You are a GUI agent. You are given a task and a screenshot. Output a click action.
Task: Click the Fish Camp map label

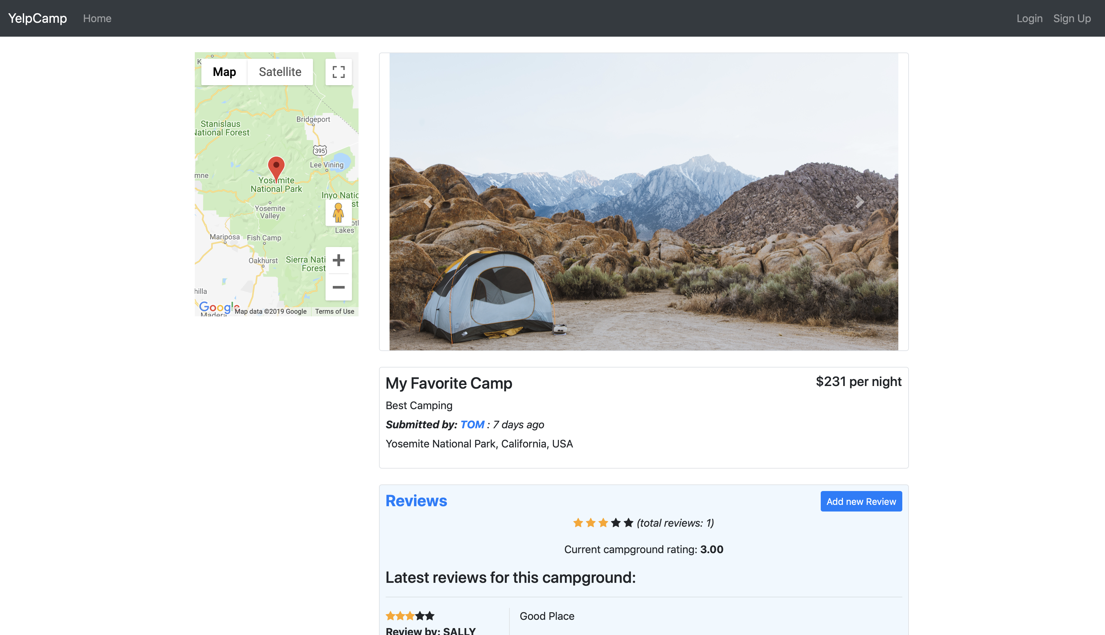tap(264, 238)
